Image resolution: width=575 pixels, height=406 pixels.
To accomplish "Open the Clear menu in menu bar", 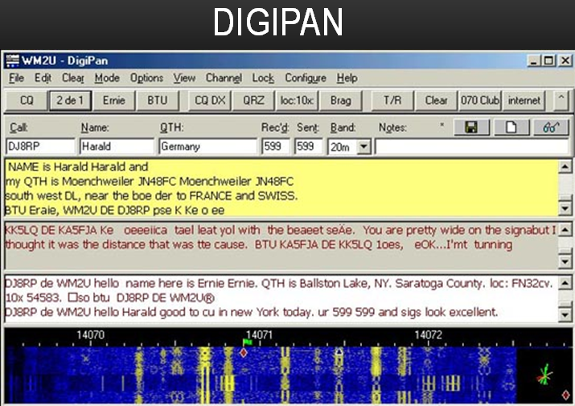I will tap(73, 78).
